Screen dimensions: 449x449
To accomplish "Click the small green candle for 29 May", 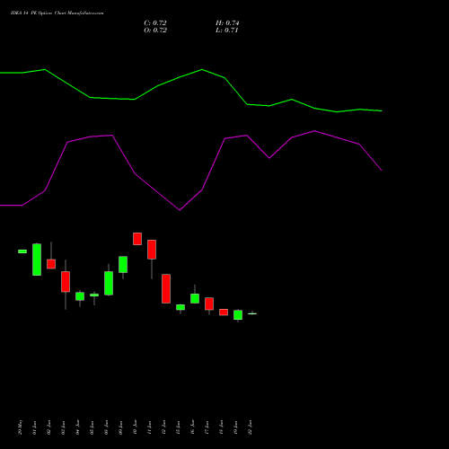I will (x=22, y=251).
